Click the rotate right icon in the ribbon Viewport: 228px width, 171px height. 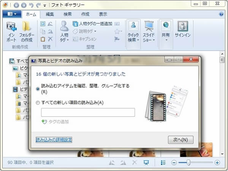(50, 32)
